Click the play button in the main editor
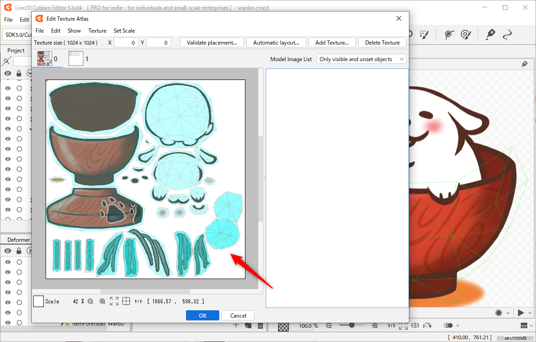 [521, 313]
